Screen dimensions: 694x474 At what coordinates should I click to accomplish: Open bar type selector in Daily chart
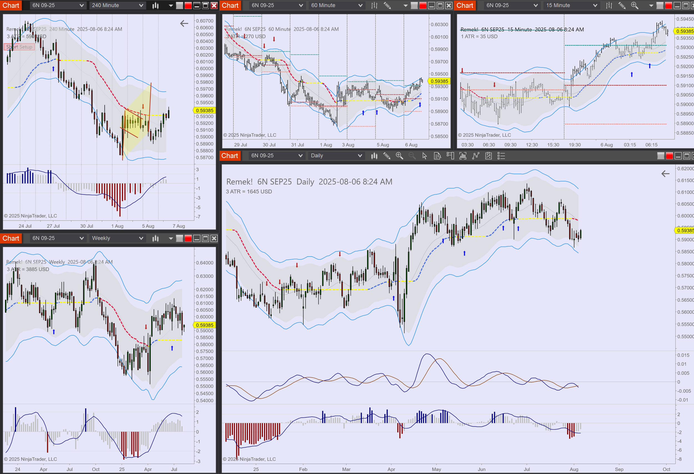[x=374, y=156]
